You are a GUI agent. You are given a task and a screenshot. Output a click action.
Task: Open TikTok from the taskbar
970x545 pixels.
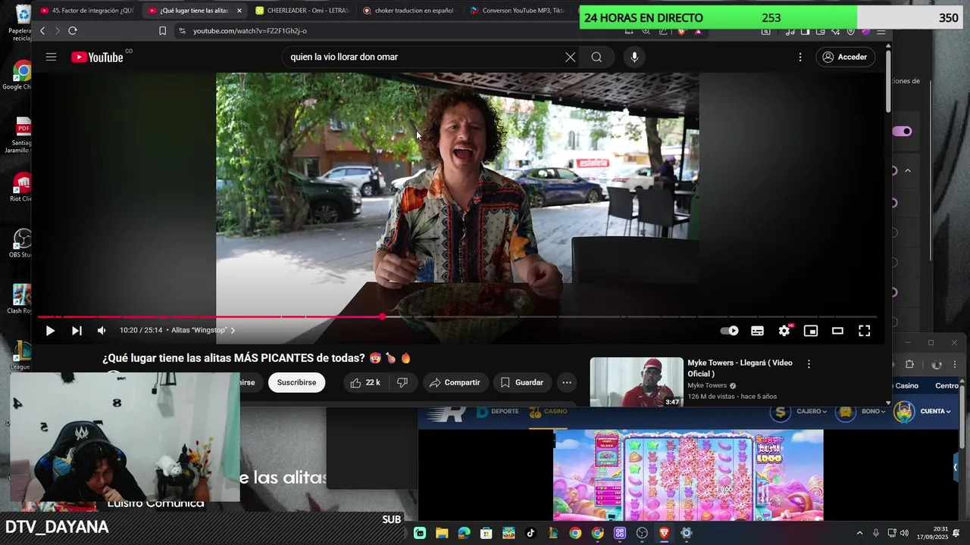point(530,533)
